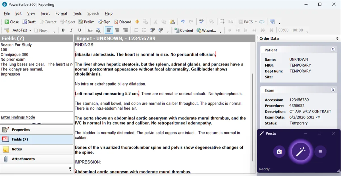The width and height of the screenshot is (341, 176).
Task: Expand the AutoText dropdown
Action: [30, 30]
